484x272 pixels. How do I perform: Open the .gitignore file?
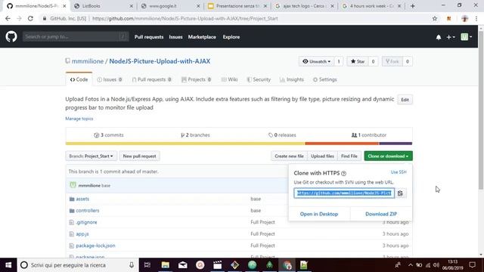(86, 222)
